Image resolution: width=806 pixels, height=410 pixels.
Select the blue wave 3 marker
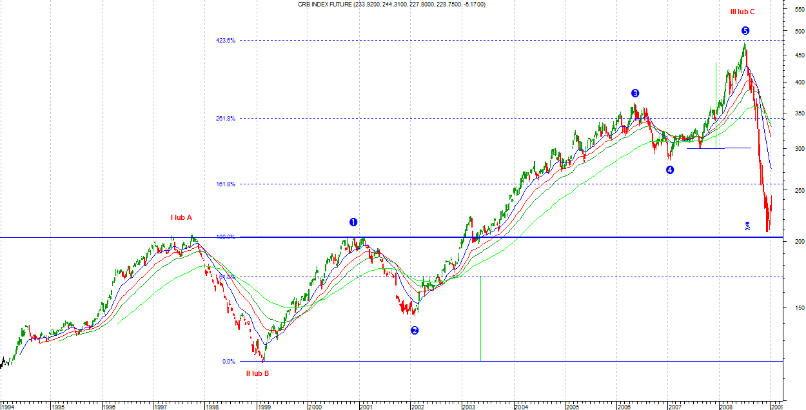(635, 93)
